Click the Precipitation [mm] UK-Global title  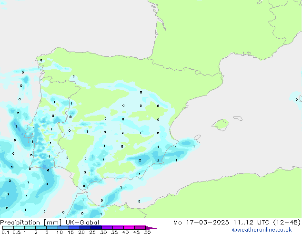click(50, 223)
